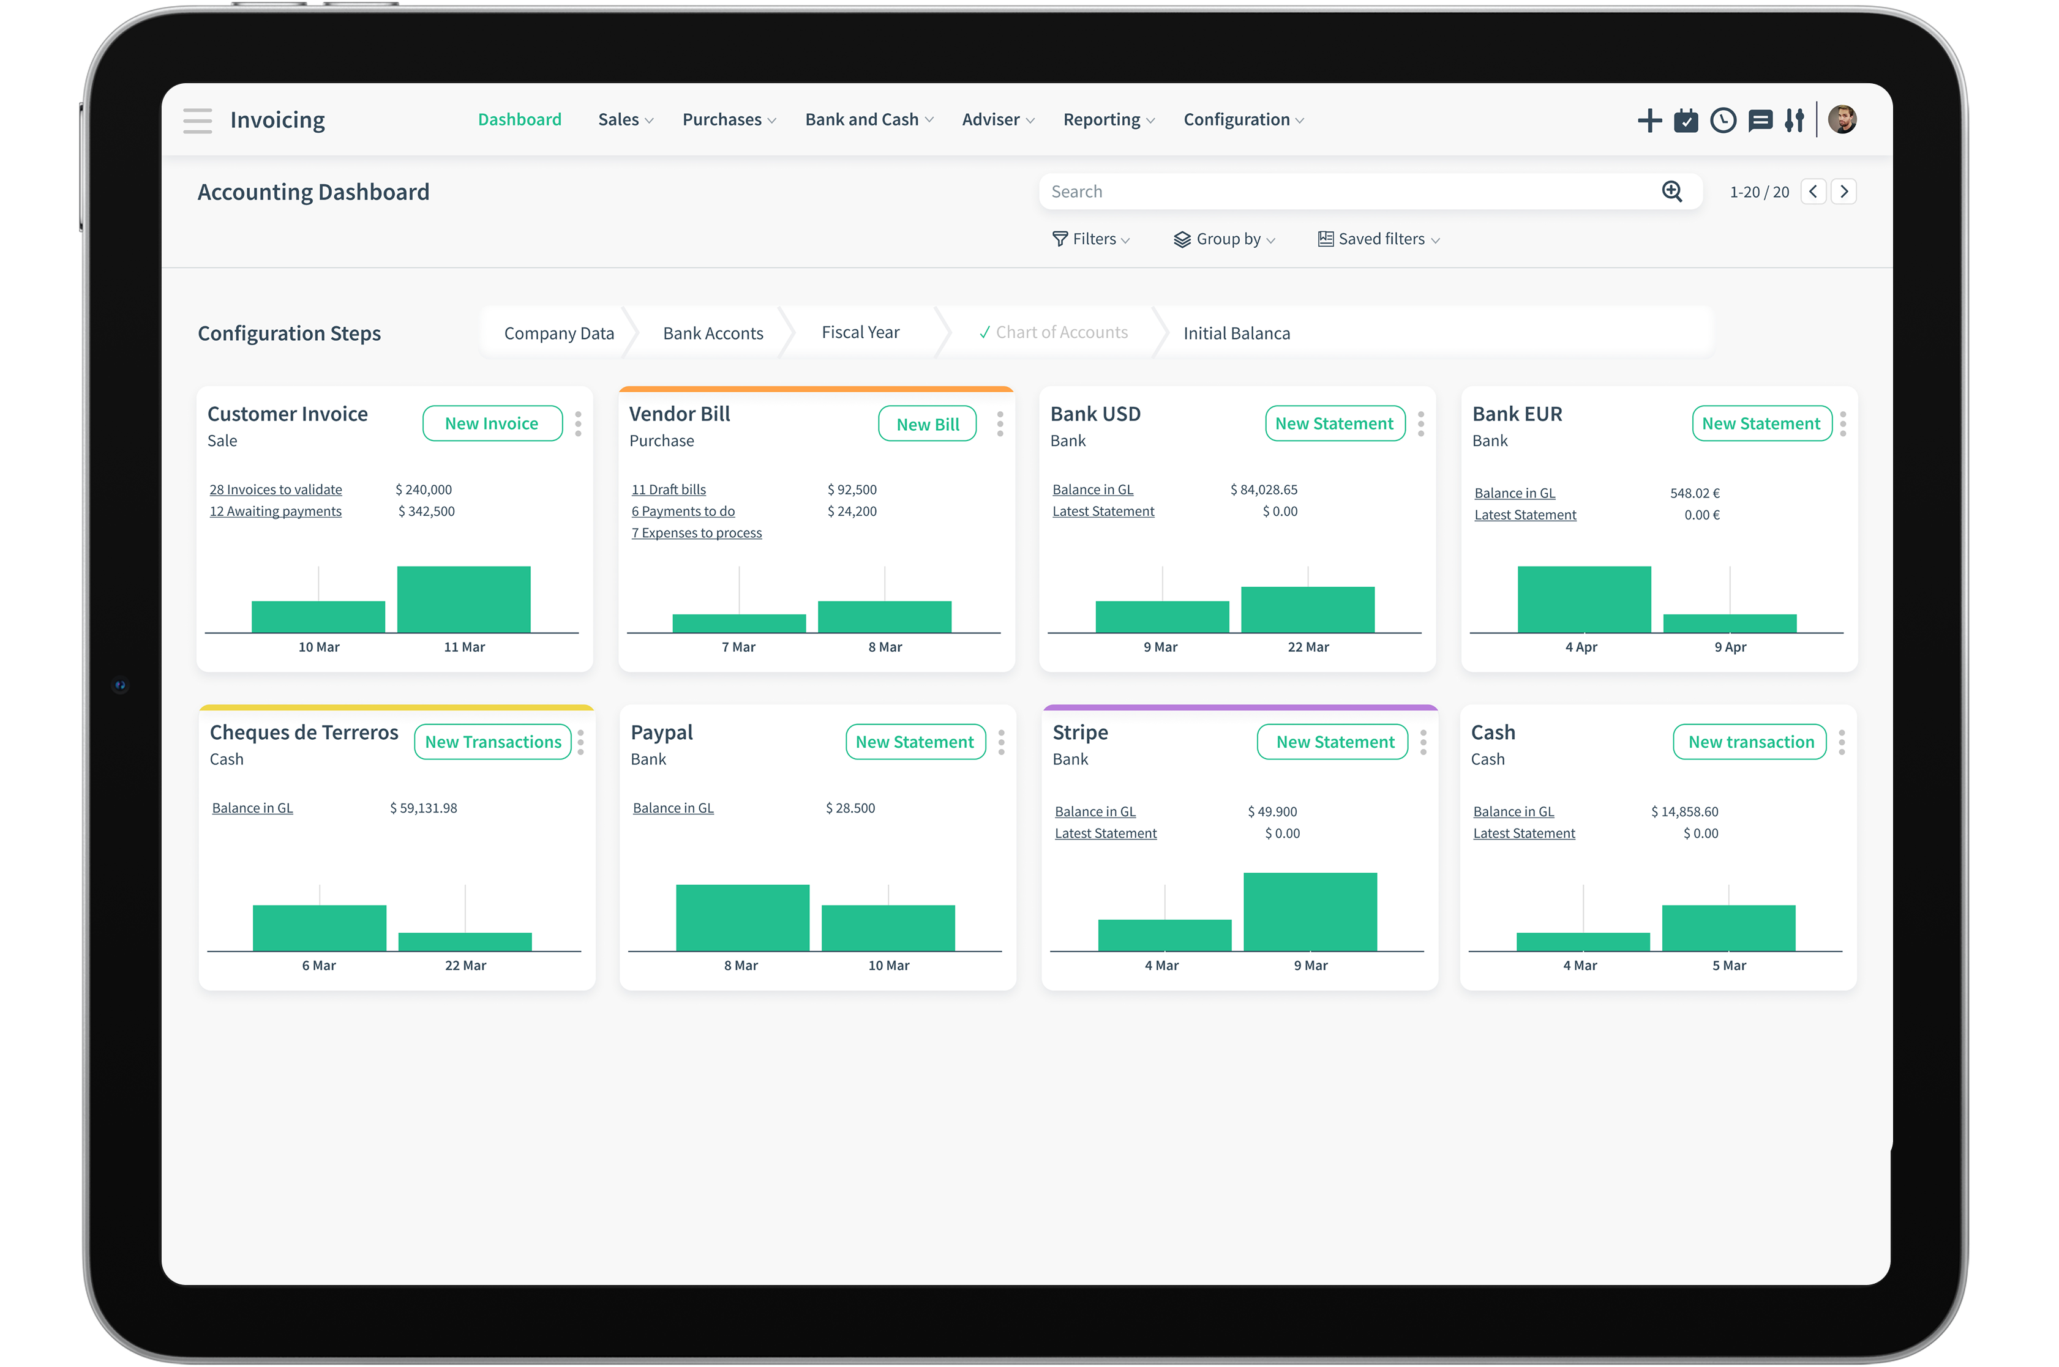The image size is (2059, 1367).
Task: Open settings via the sliders icon
Action: pos(1795,121)
